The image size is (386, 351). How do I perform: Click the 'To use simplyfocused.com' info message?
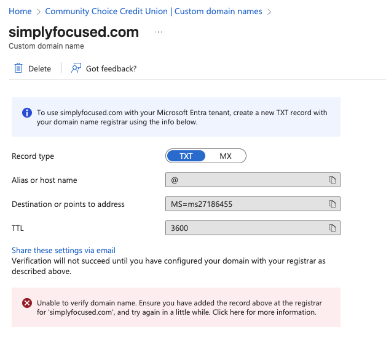coord(182,117)
